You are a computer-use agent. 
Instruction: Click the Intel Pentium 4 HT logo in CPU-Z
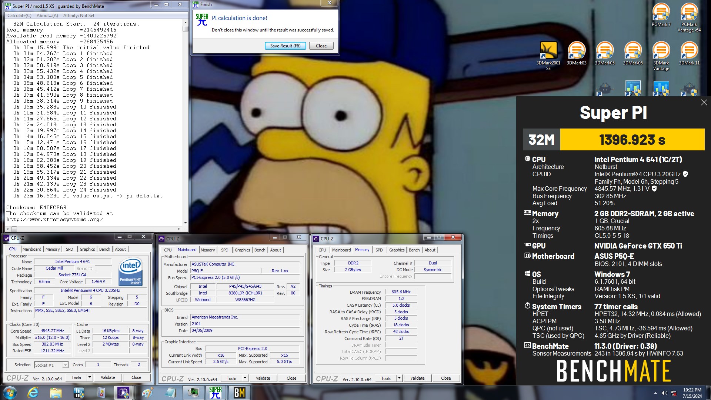[x=130, y=272]
